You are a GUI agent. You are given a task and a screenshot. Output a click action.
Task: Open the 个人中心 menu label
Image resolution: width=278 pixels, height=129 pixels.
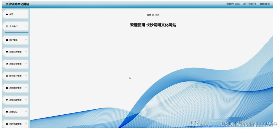click(13, 26)
